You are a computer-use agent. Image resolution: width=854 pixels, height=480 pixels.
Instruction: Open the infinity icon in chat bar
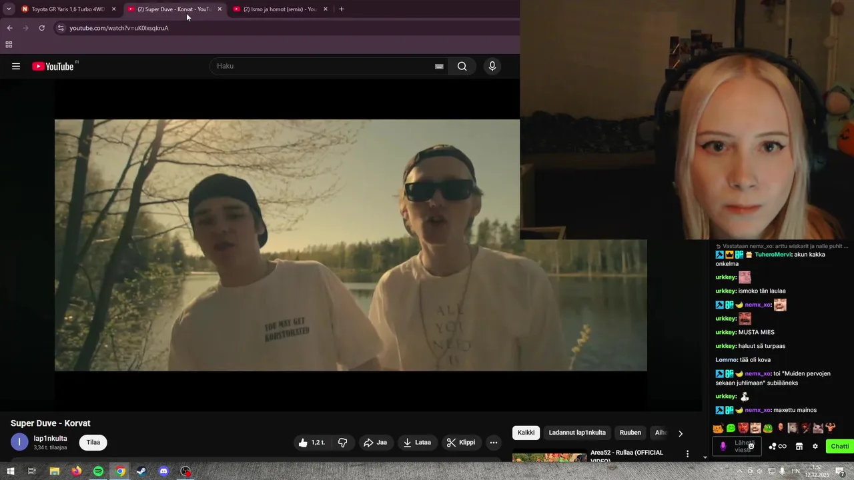click(783, 447)
